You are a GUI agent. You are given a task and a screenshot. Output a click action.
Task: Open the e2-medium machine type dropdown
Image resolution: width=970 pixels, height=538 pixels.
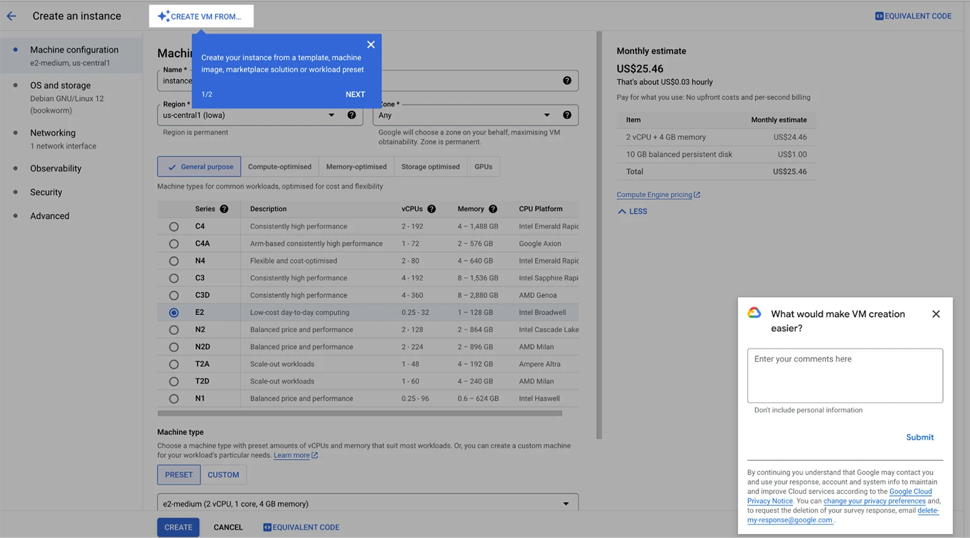[x=368, y=503]
